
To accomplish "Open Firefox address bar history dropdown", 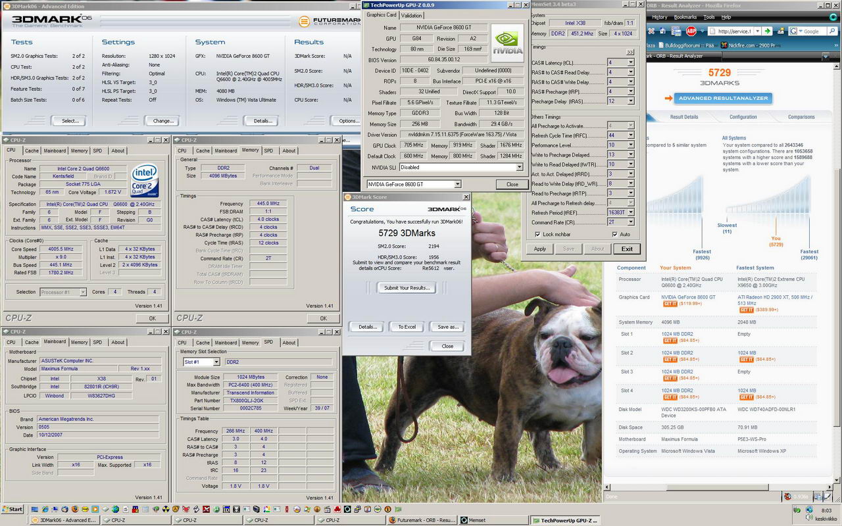I will (x=758, y=31).
